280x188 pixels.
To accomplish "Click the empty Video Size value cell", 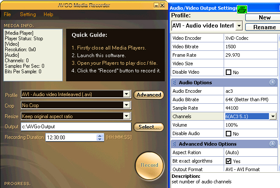I will [x=250, y=64].
